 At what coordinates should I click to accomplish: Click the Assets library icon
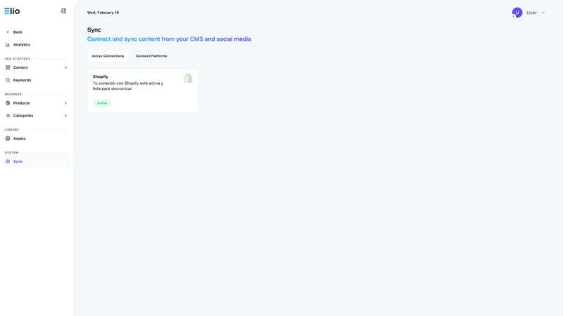tap(8, 138)
